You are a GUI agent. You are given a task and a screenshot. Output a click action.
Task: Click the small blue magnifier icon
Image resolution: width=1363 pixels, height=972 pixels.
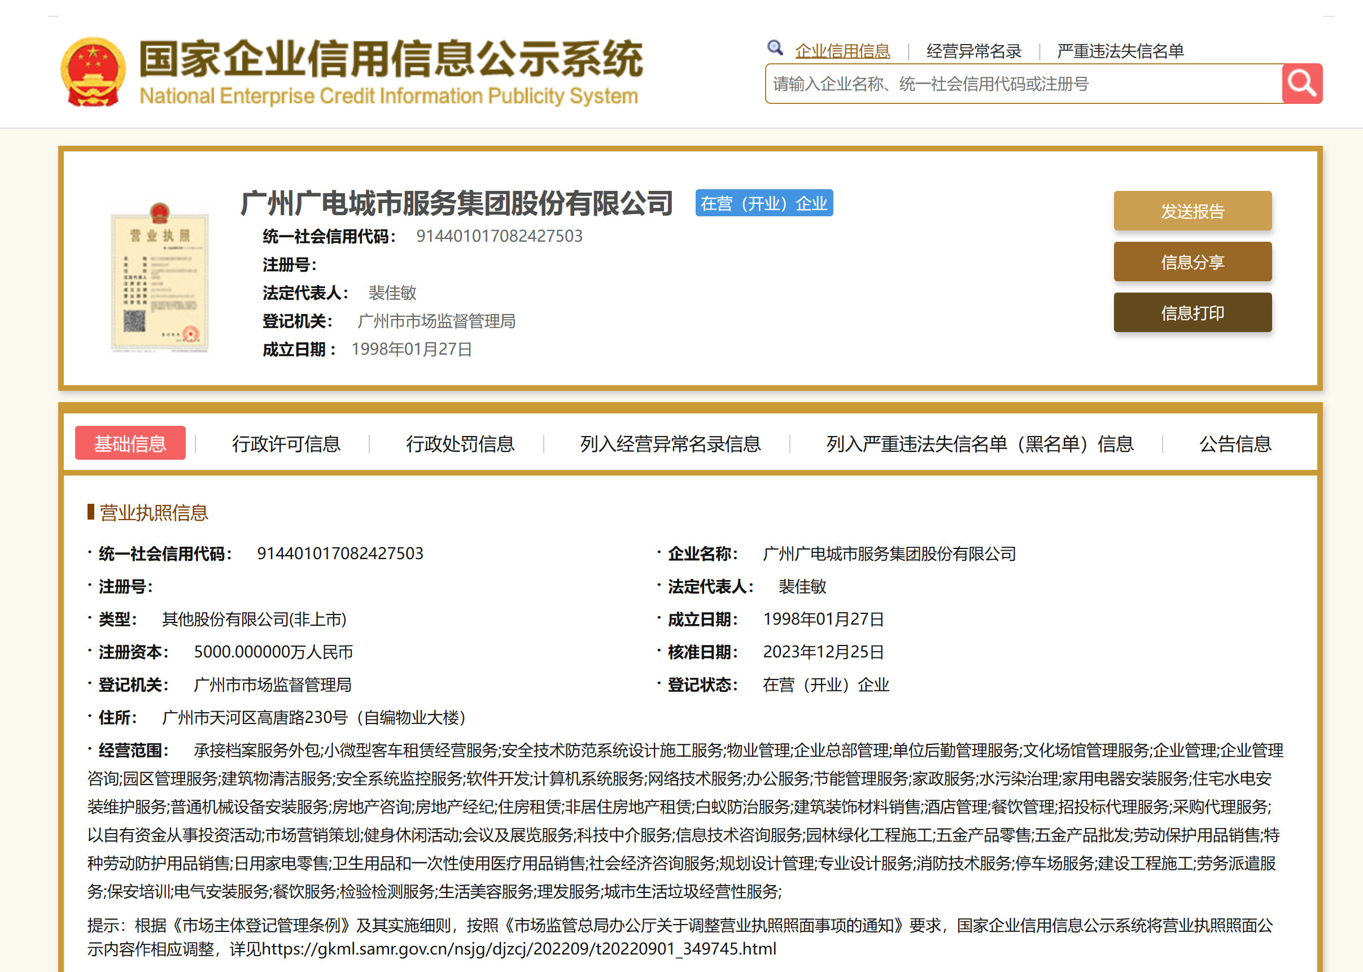pyautogui.click(x=775, y=48)
